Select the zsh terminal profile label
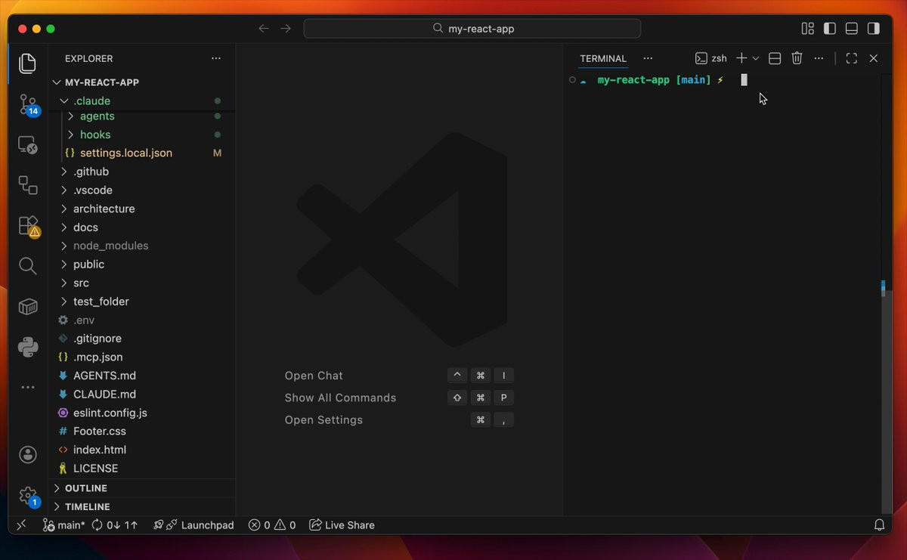Screen dimensions: 907x560 711,58
